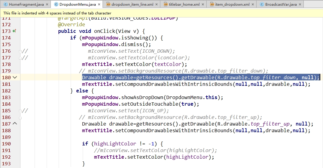Screen dimensions: 323x168
Task: Click the override gutter icon on line 173
Action: click(x=14, y=31)
